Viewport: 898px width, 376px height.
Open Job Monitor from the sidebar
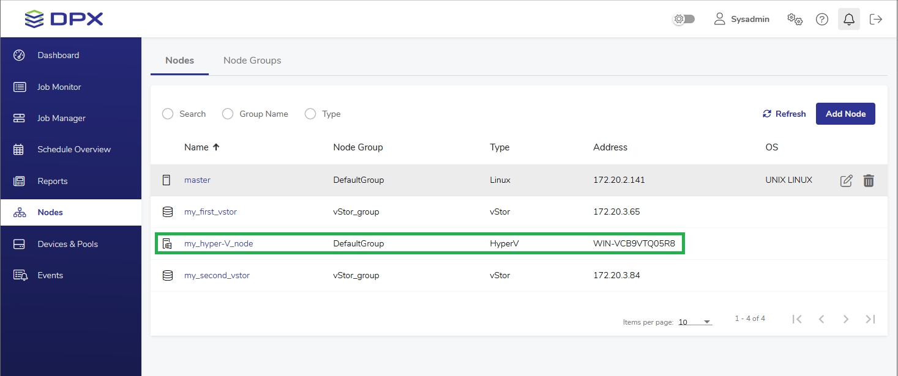point(59,87)
